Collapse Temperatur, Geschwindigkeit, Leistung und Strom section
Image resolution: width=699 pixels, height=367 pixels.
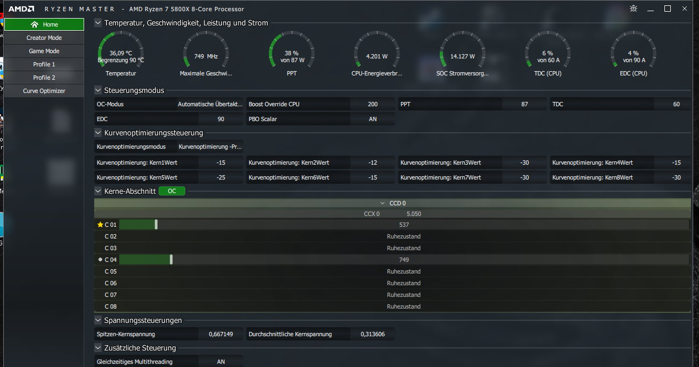(x=98, y=23)
